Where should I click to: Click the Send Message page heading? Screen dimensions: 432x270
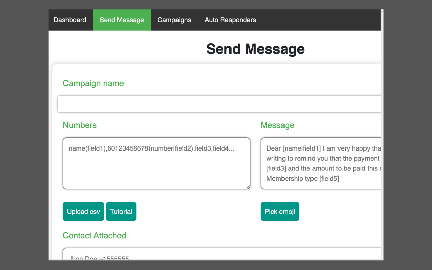click(255, 49)
